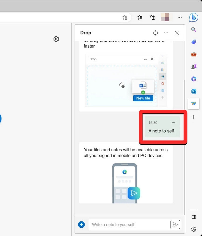Open the Microsoft 365 sidebar icon
202x236 pixels.
click(194, 79)
